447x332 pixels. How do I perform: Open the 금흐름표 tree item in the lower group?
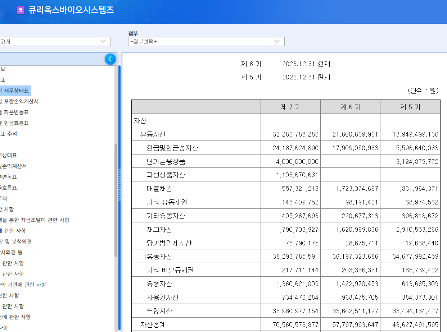[x=8, y=188]
